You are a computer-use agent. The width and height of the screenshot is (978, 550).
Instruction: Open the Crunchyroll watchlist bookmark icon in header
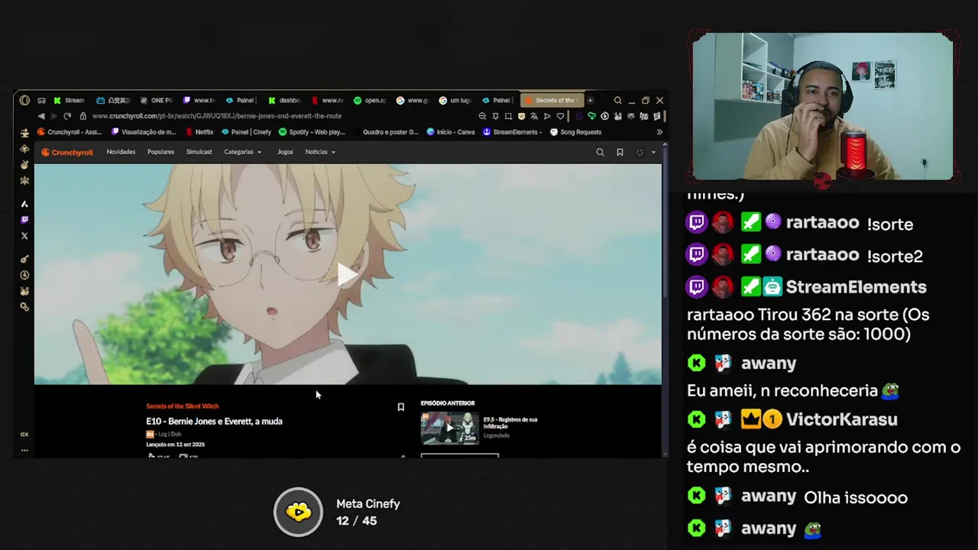[x=620, y=152]
